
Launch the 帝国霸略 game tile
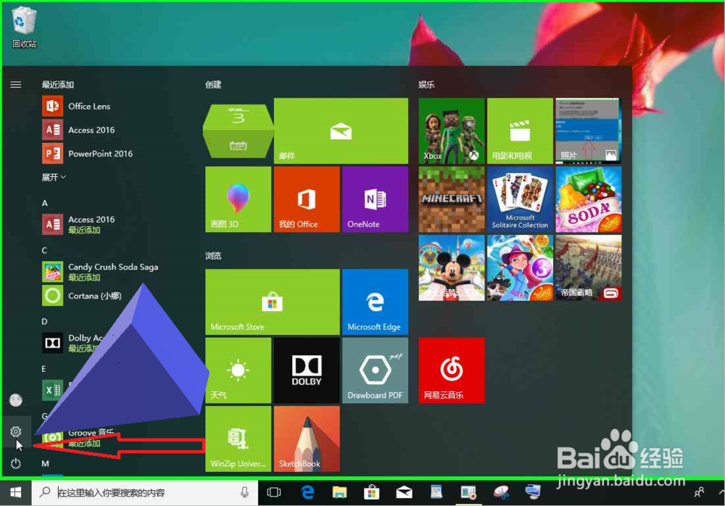click(589, 267)
